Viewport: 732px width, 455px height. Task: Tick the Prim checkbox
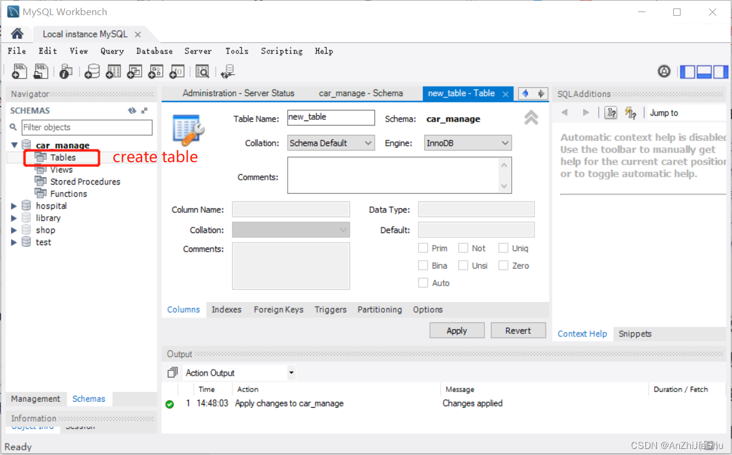423,248
